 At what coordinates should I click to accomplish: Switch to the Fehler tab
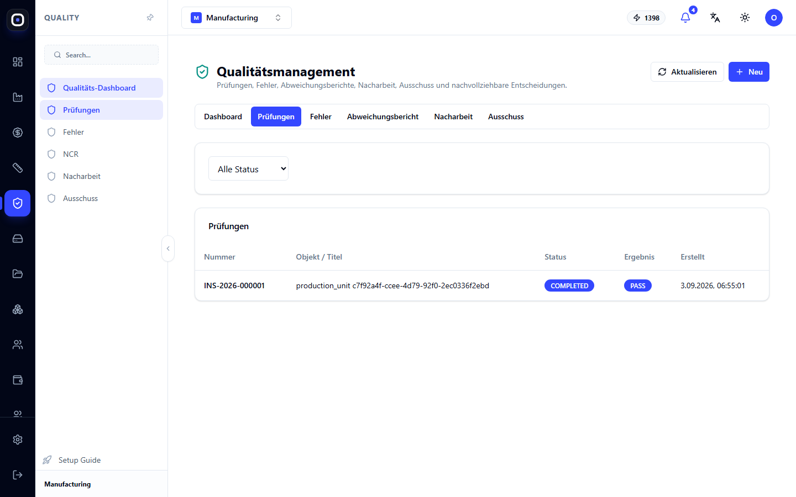(x=321, y=117)
